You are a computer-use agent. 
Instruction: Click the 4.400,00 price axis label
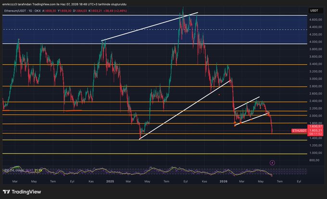click(x=316, y=27)
